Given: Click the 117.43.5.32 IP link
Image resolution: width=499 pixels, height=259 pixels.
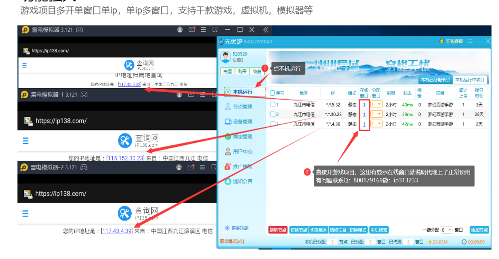Looking at the screenshot, I should point(130,84).
